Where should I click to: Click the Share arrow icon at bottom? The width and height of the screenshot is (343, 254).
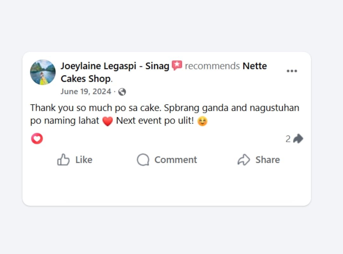[x=244, y=160]
